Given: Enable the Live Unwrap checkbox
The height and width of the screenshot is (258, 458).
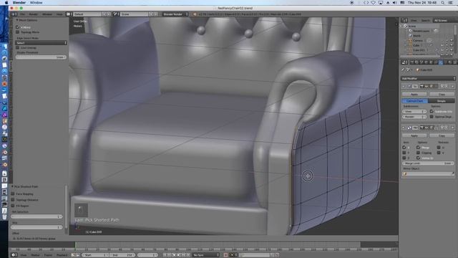Looking at the screenshot, I should click(x=18, y=48).
